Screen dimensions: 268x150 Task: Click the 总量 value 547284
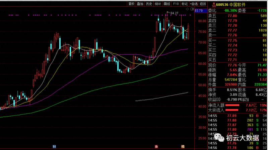[x=231, y=80]
